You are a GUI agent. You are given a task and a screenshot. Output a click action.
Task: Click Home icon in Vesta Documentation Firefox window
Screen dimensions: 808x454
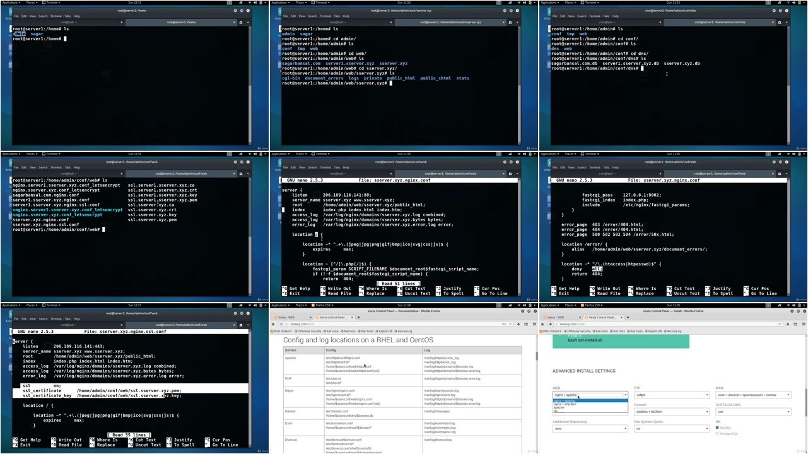tap(272, 324)
